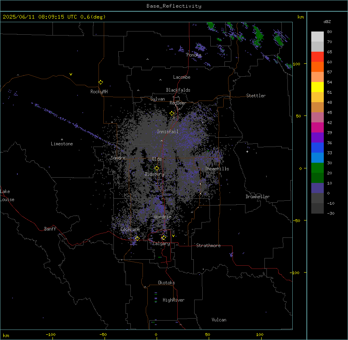Click the bright yellow swatch between 54 and 51

pos(317,87)
